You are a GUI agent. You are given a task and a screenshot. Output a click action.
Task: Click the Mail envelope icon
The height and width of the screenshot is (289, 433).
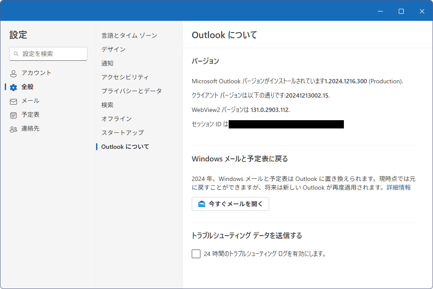13,101
